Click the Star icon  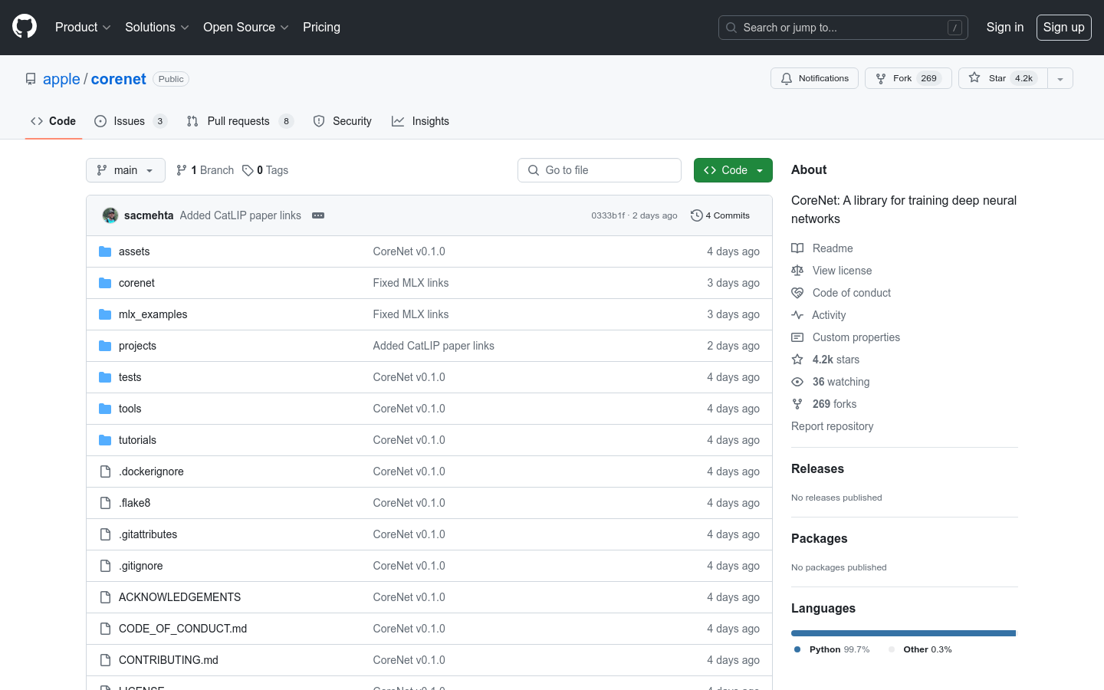(974, 77)
